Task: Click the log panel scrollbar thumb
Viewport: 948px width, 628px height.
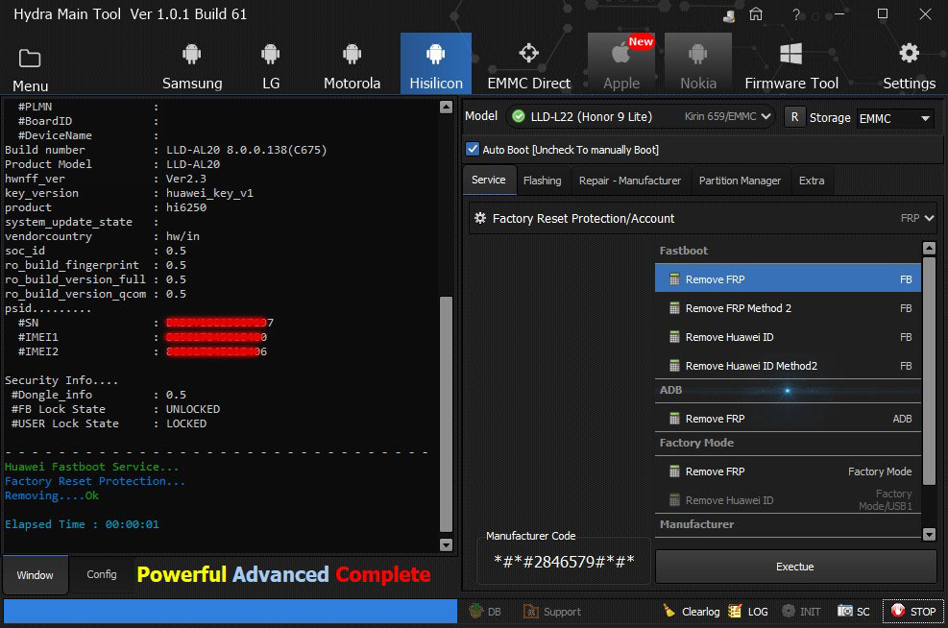Action: tap(447, 414)
